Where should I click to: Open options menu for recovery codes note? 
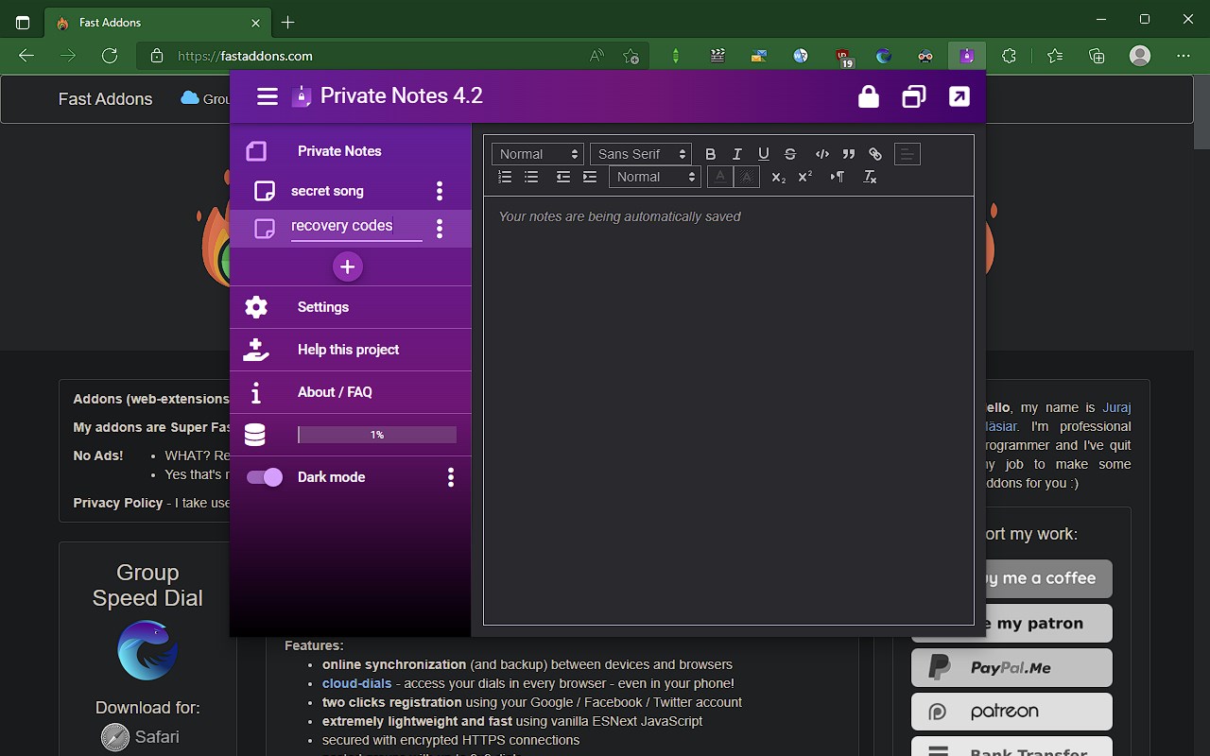pos(440,228)
